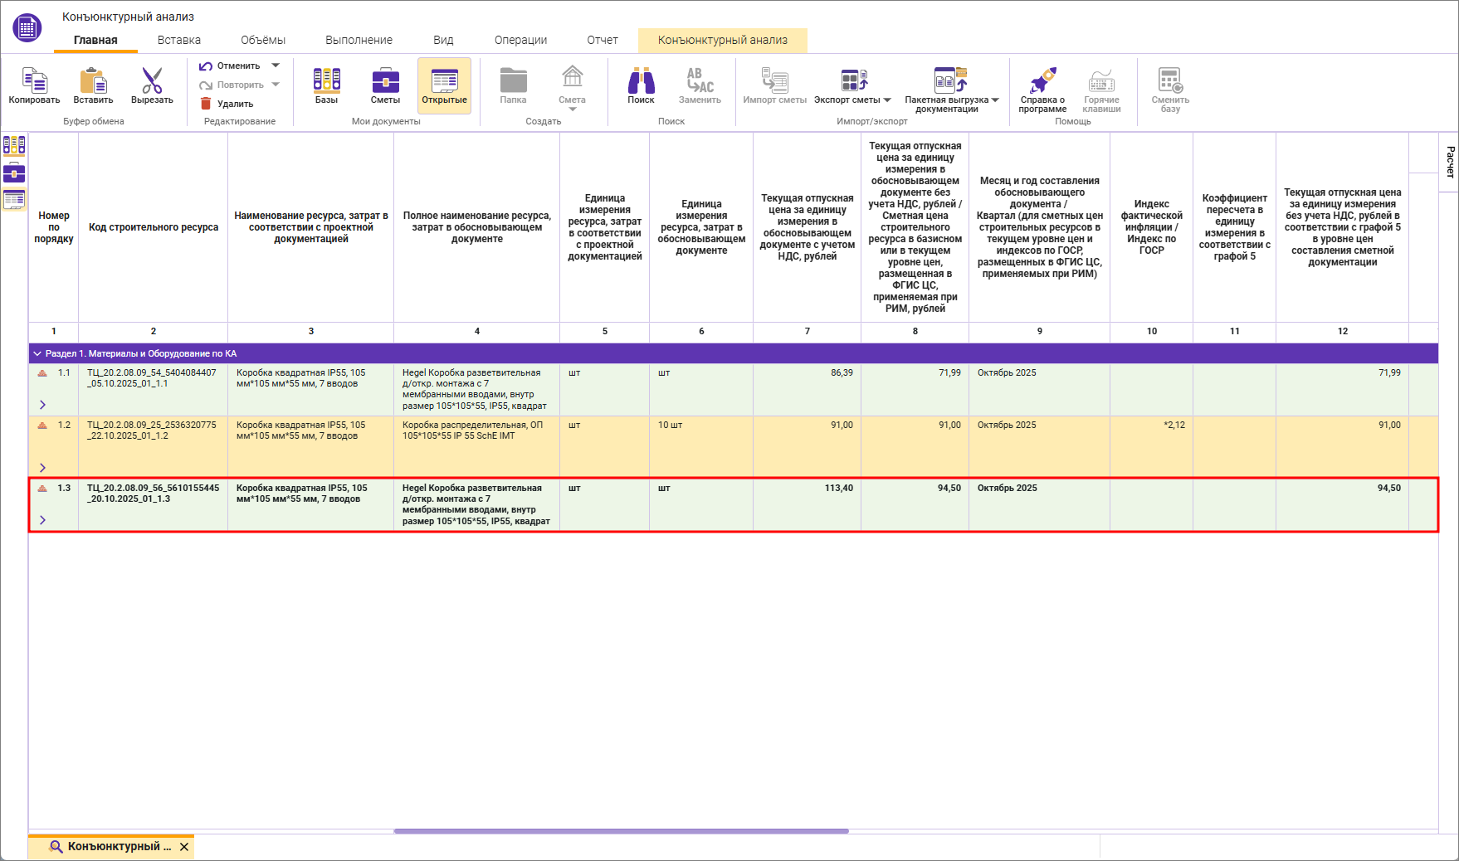Click the Вырезать scissors icon
The width and height of the screenshot is (1459, 861).
152,81
